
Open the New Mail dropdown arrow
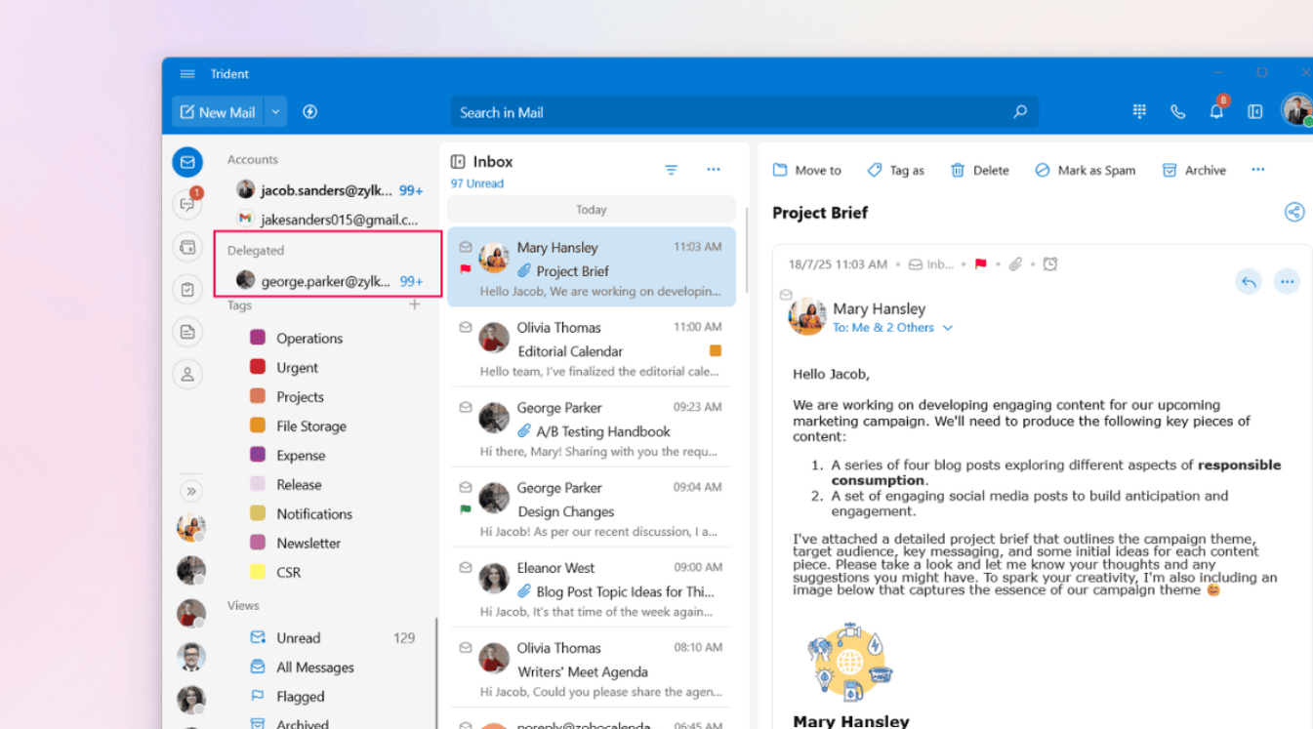tap(275, 112)
